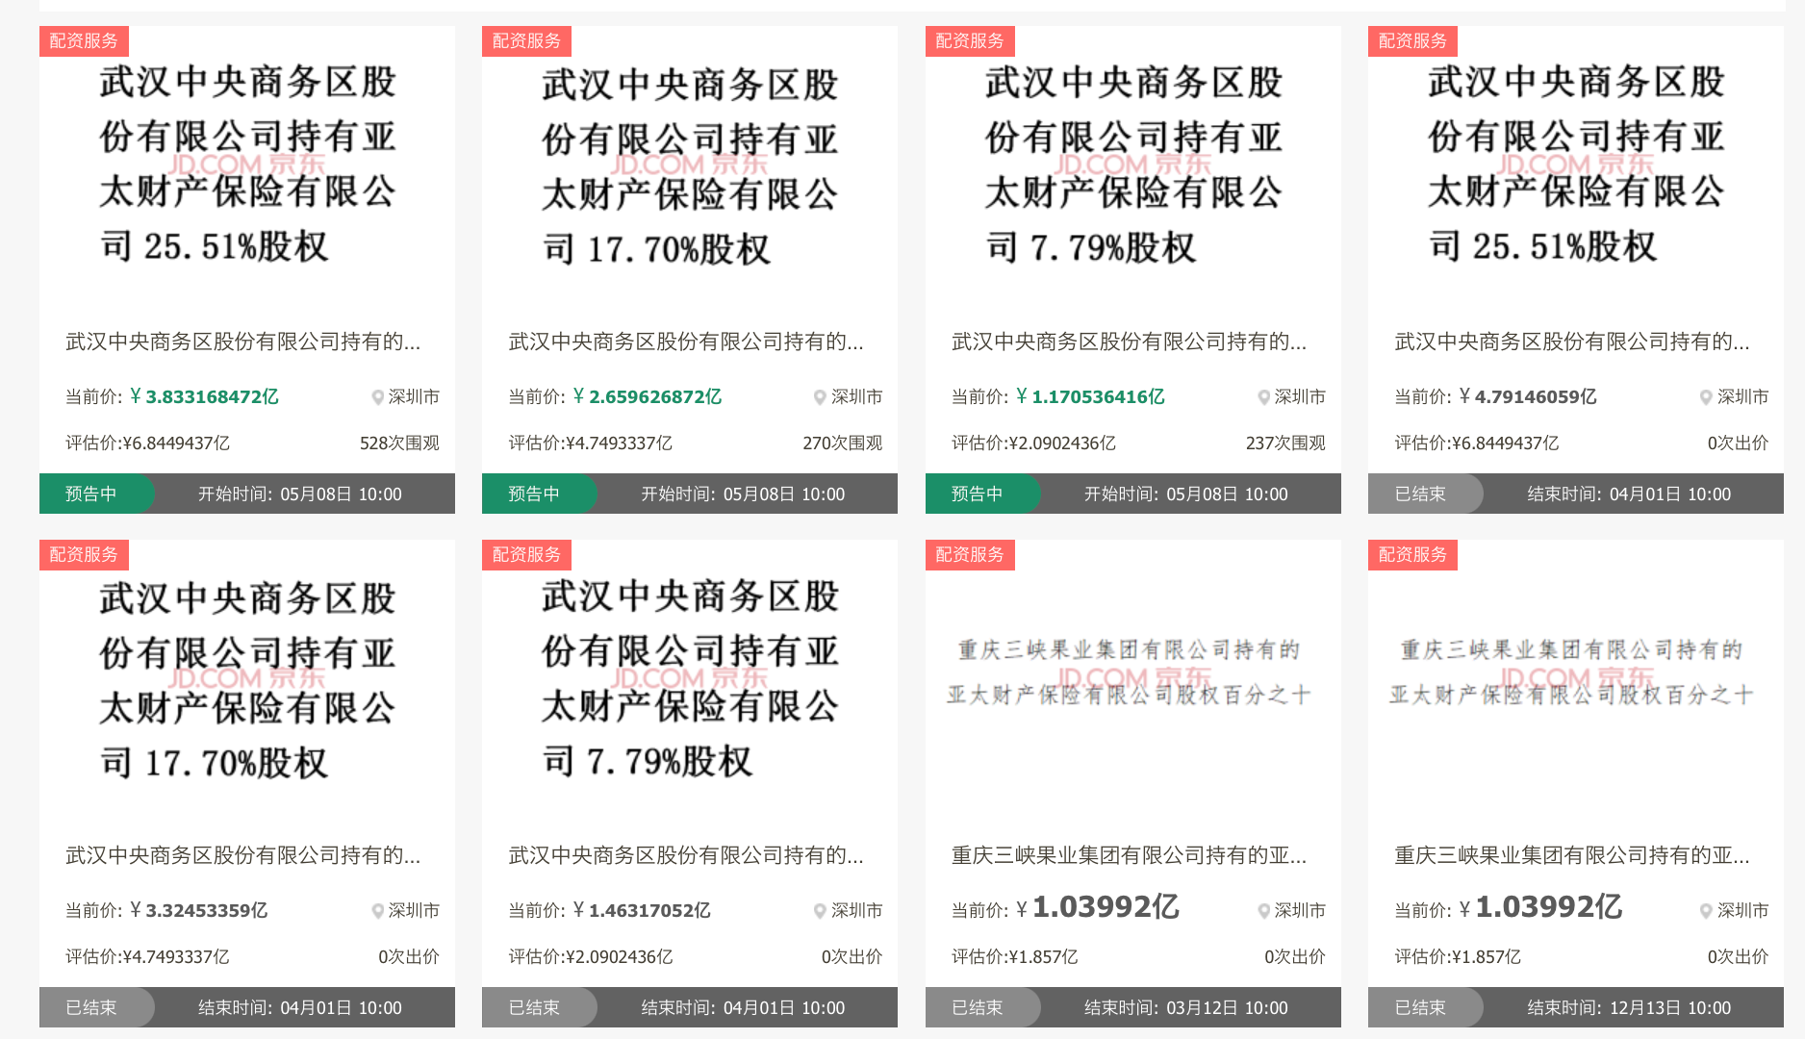
Task: Click 开始时间 05月08日 on 528次围观 card
Action: pos(300,494)
